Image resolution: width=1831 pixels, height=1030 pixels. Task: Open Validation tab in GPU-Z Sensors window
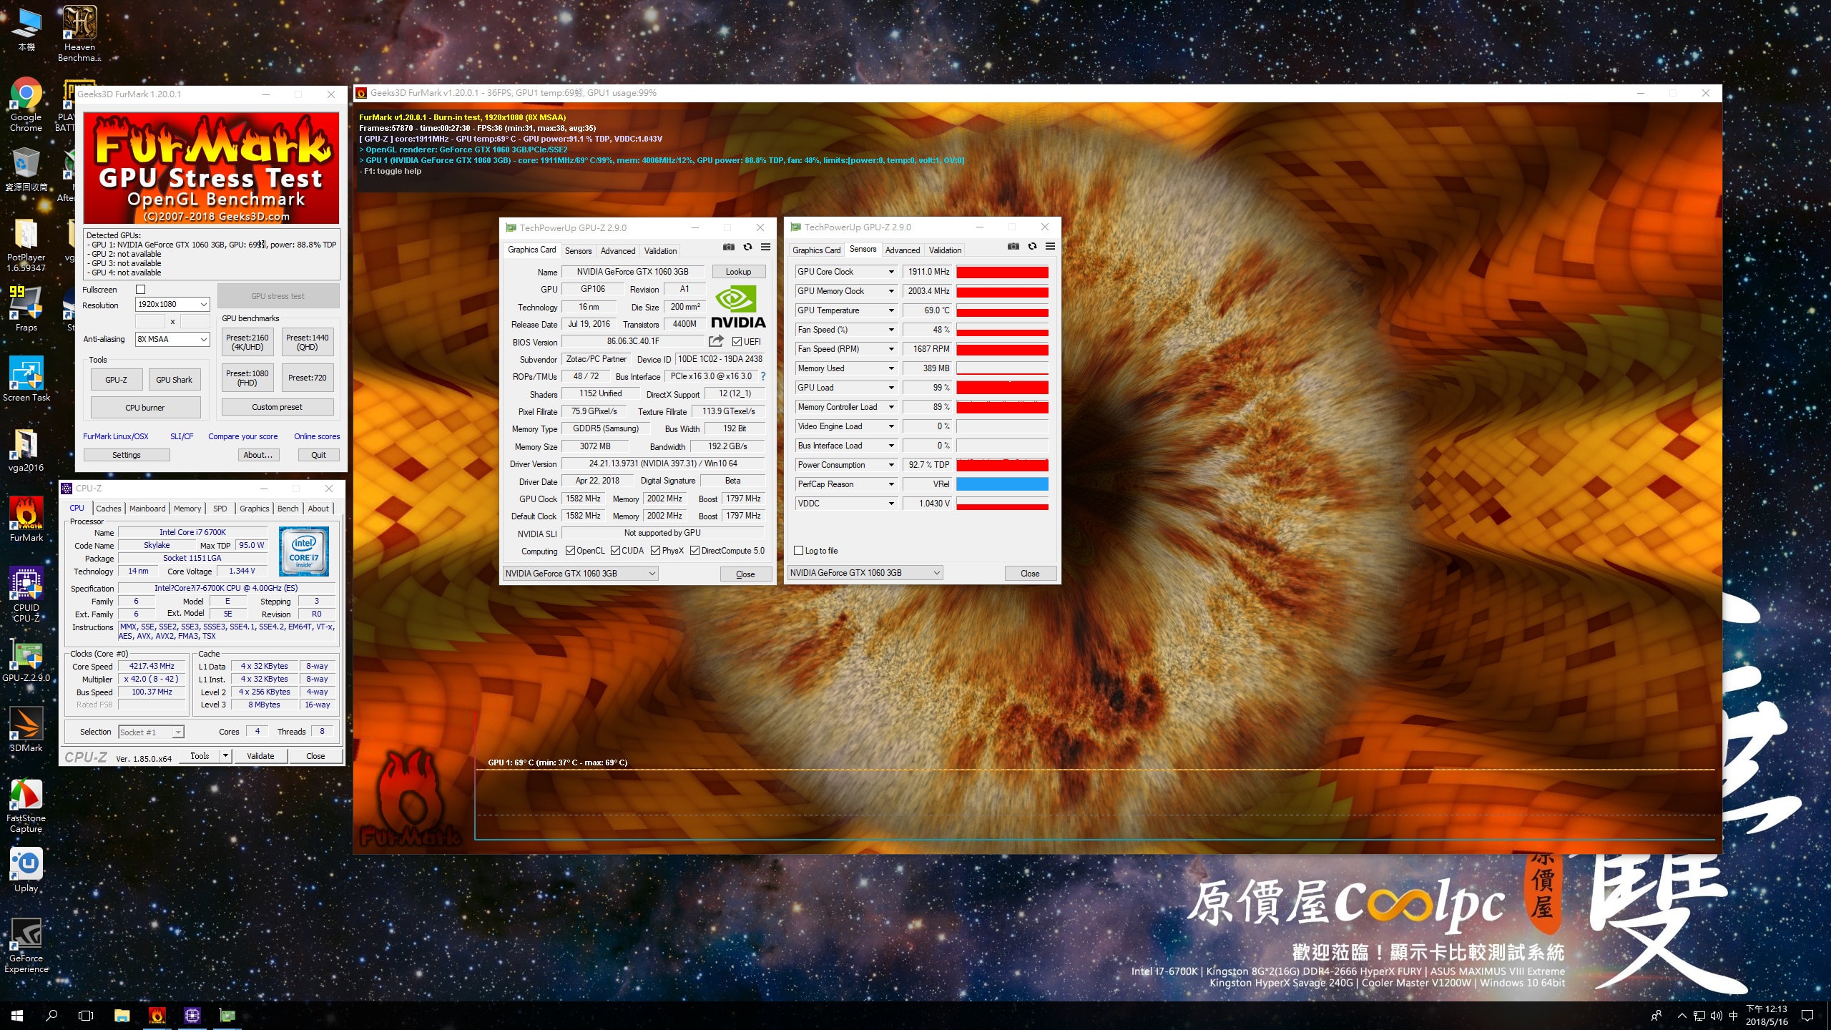[945, 250]
